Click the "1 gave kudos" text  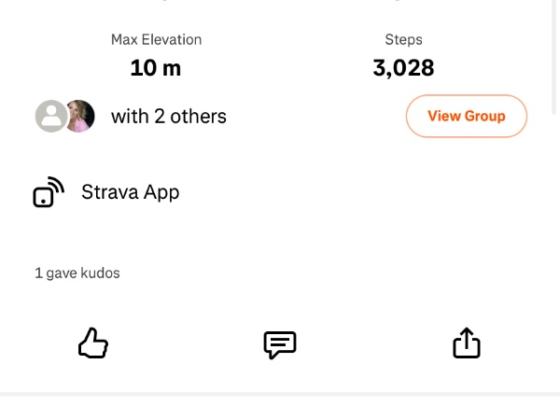pos(77,273)
